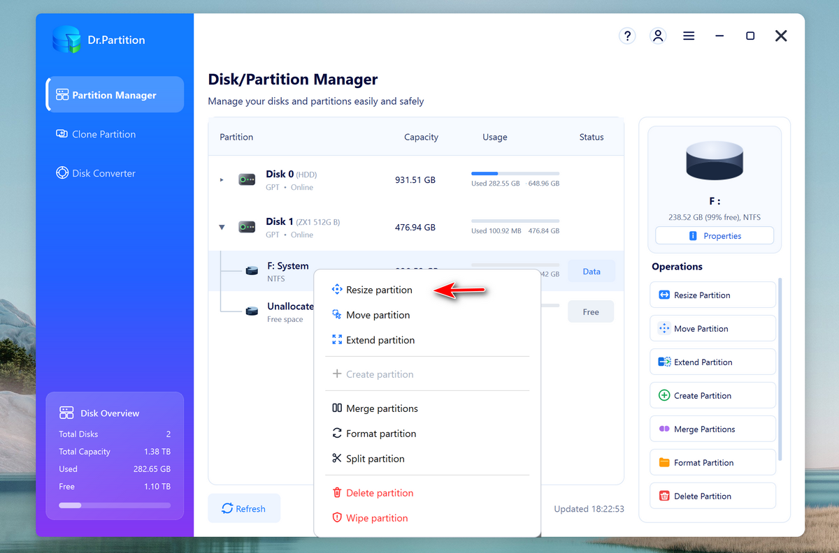Click the Format partition icon in context menu

pos(336,434)
